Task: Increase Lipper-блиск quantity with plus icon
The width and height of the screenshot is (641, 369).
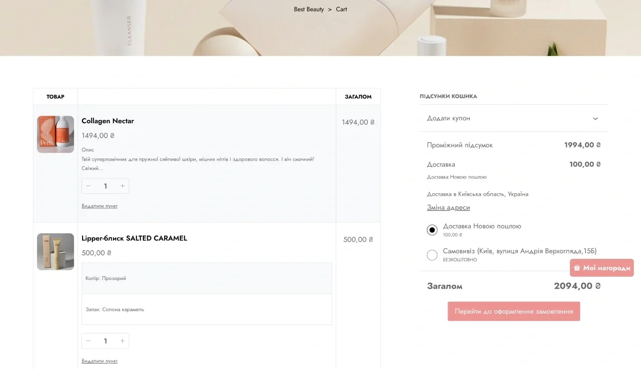Action: [x=122, y=341]
